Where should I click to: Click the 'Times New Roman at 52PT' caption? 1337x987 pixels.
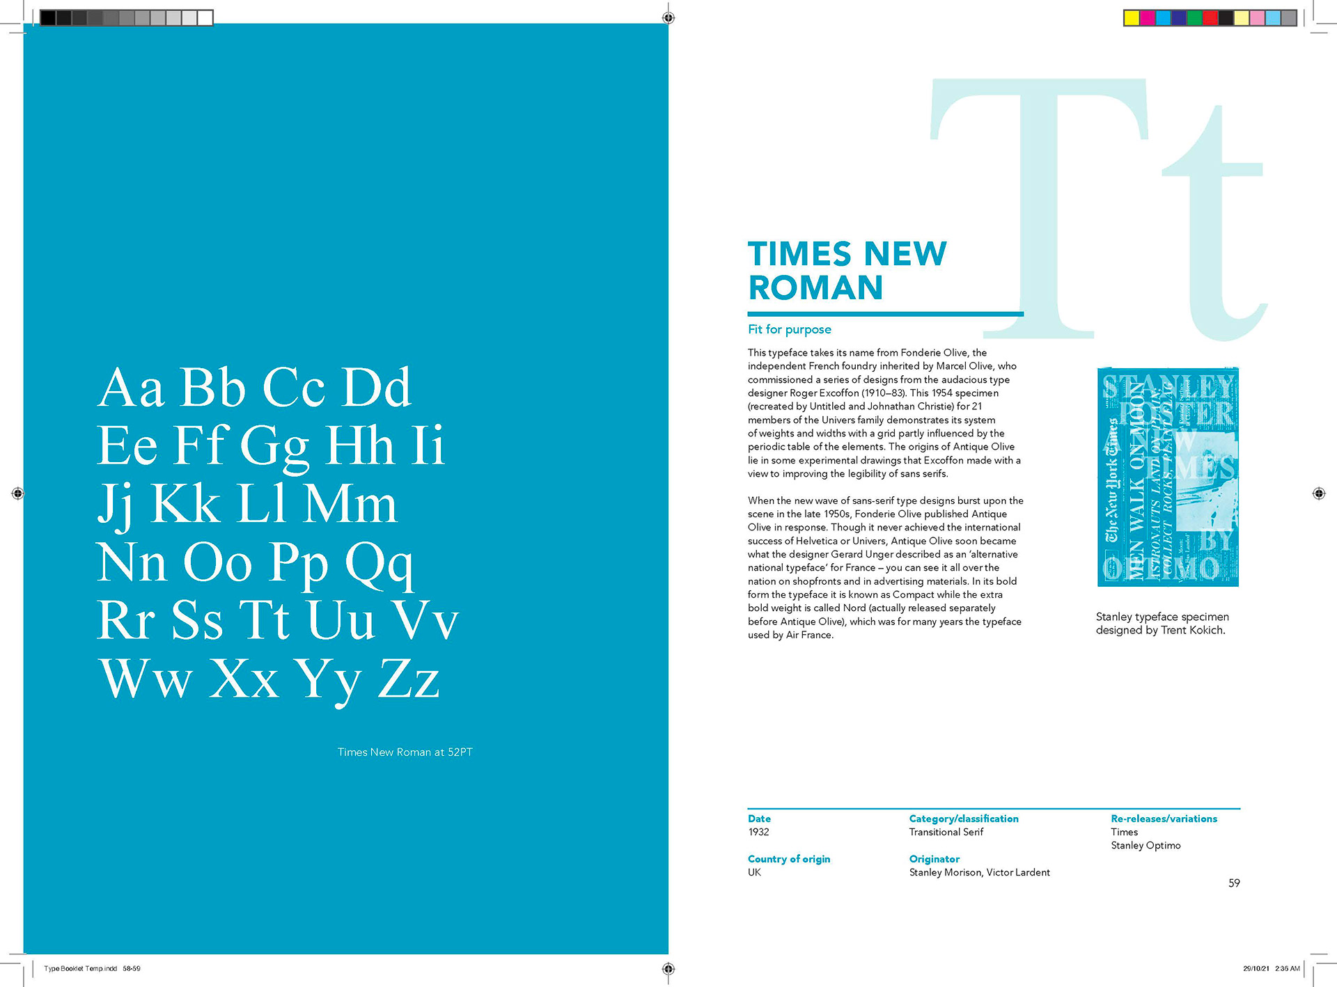405,752
